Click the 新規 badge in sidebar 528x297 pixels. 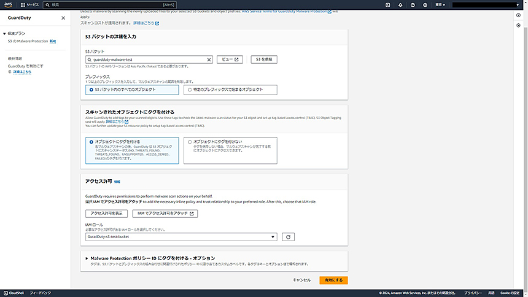(x=53, y=41)
